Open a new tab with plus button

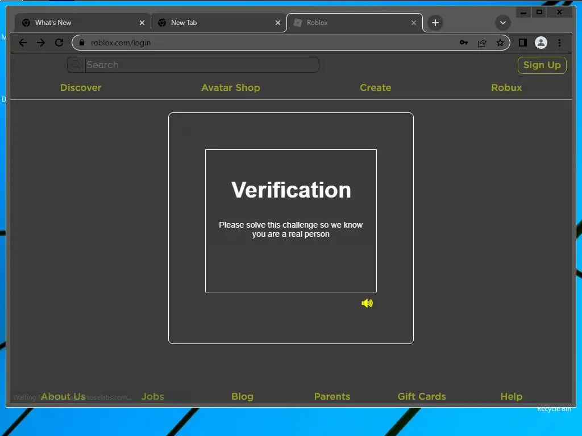coord(435,23)
